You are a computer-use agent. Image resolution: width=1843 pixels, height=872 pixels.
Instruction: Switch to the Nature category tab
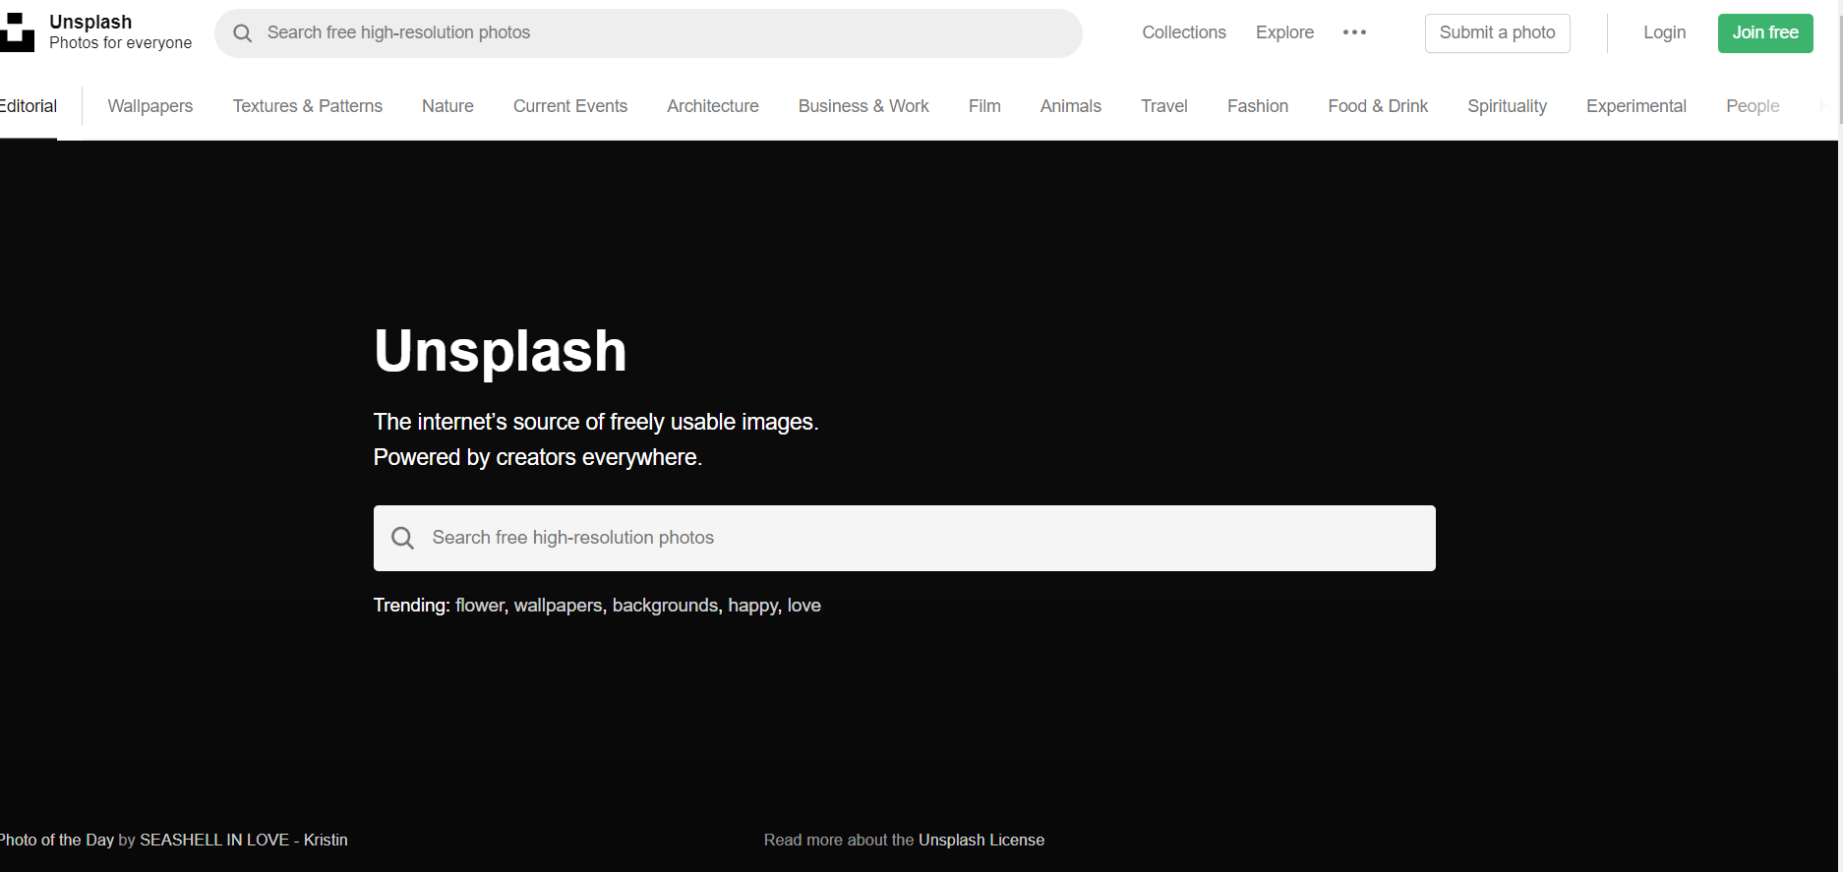(x=447, y=106)
